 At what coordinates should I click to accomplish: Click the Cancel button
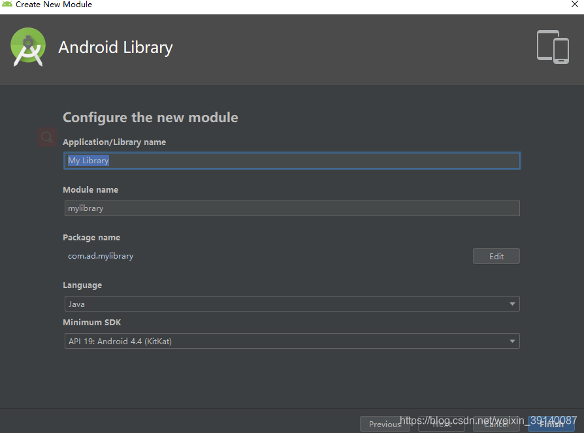tap(496, 424)
